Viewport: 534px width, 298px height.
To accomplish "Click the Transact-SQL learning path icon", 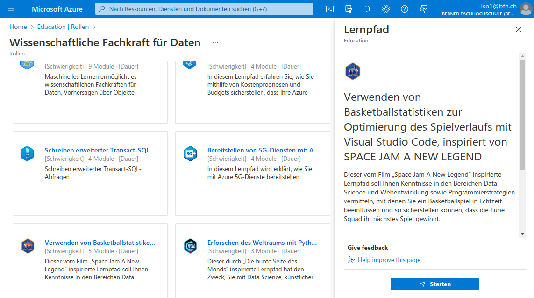I will tap(27, 153).
